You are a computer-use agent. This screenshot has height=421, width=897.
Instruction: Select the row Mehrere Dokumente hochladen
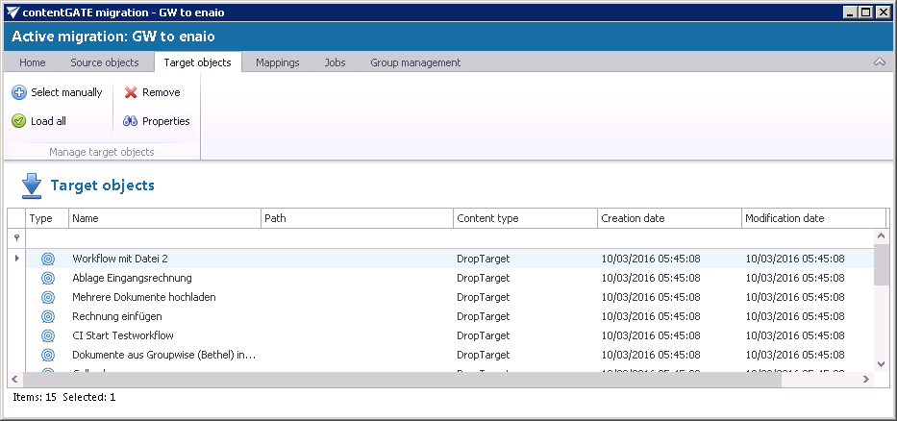450,297
